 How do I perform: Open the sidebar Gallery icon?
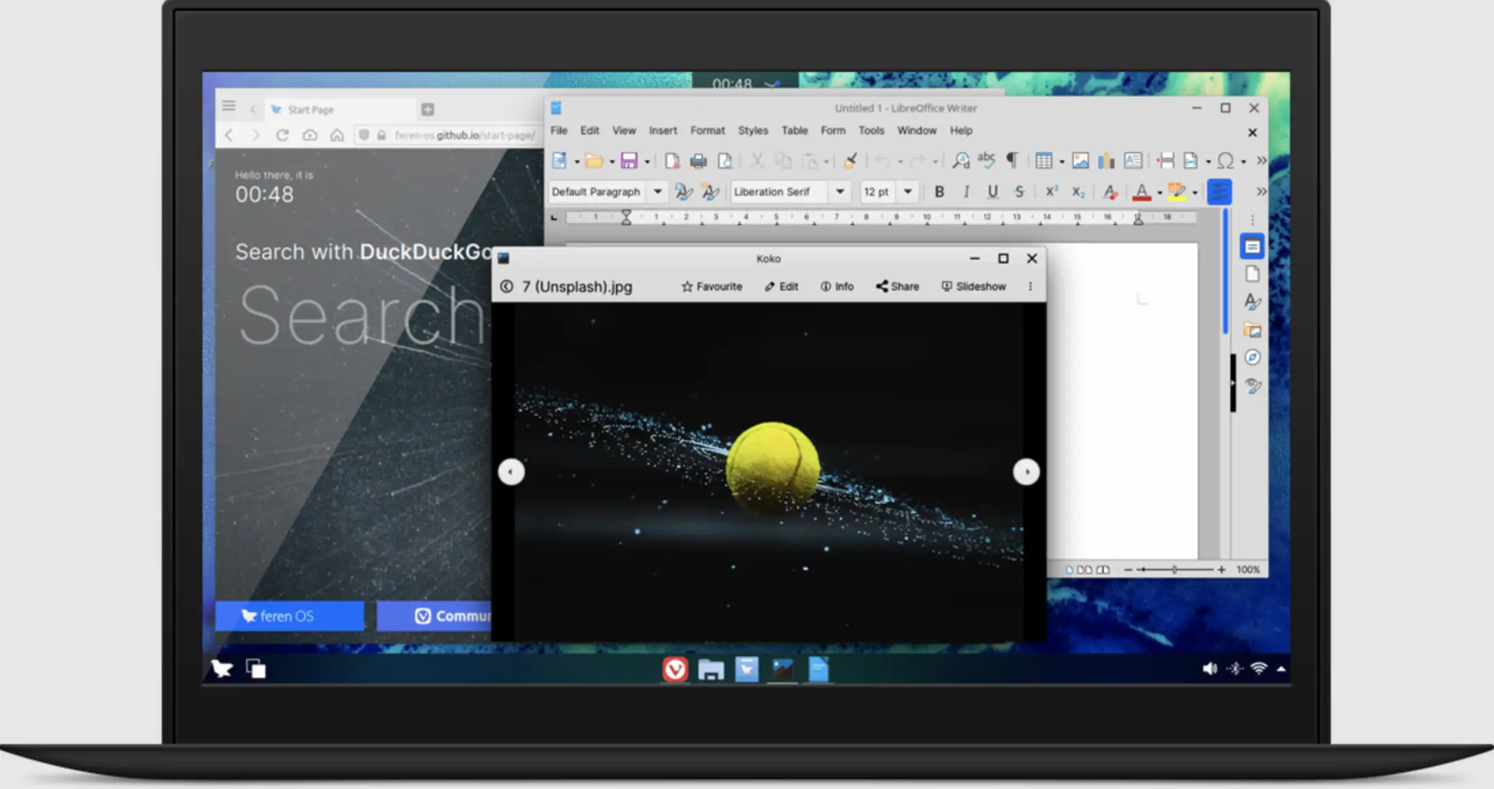click(1252, 330)
